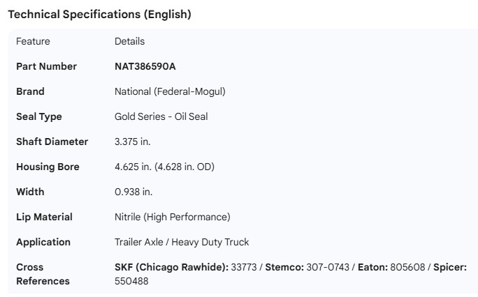Screen dimensions: 478x297
Task: Select the Part Number row label
Action: (x=46, y=66)
